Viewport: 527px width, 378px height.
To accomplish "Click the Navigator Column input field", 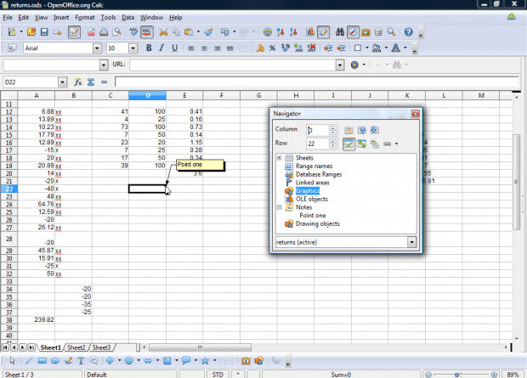I will click(x=317, y=130).
